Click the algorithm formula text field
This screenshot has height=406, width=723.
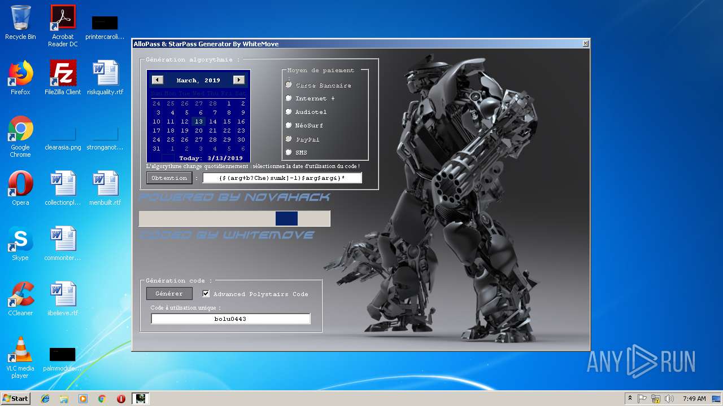click(x=282, y=178)
